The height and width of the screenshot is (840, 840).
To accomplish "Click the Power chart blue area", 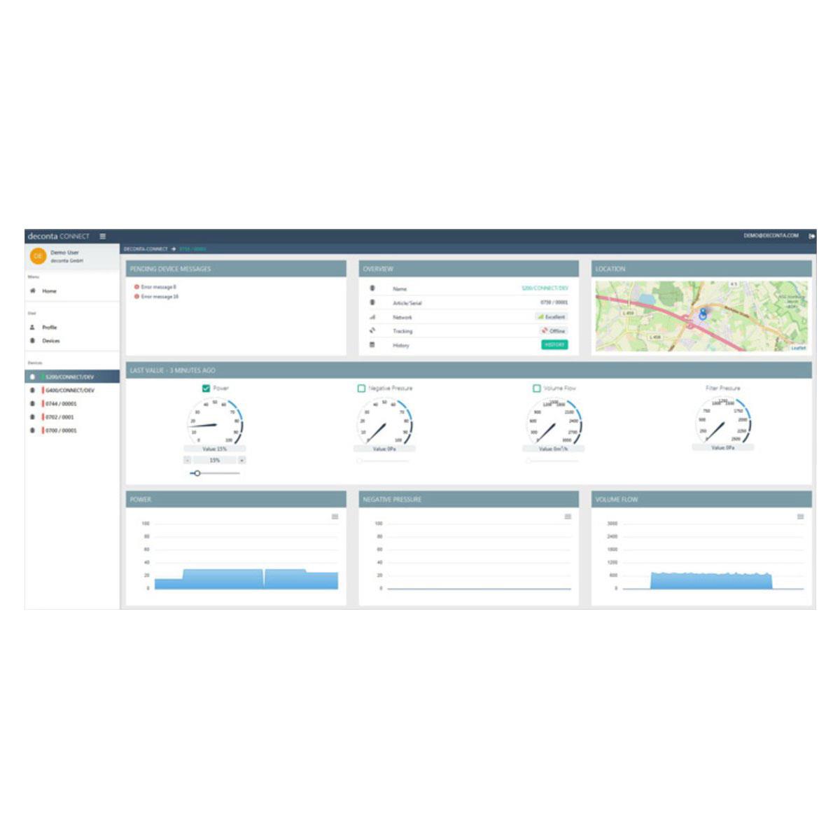I will click(x=246, y=580).
